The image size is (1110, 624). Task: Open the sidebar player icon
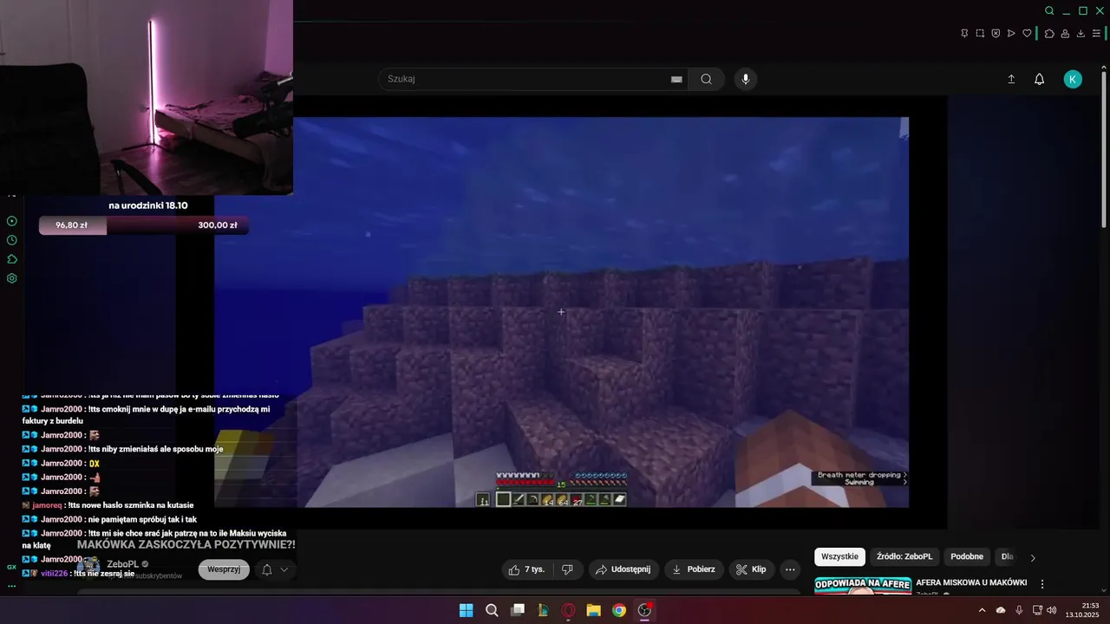pos(12,221)
